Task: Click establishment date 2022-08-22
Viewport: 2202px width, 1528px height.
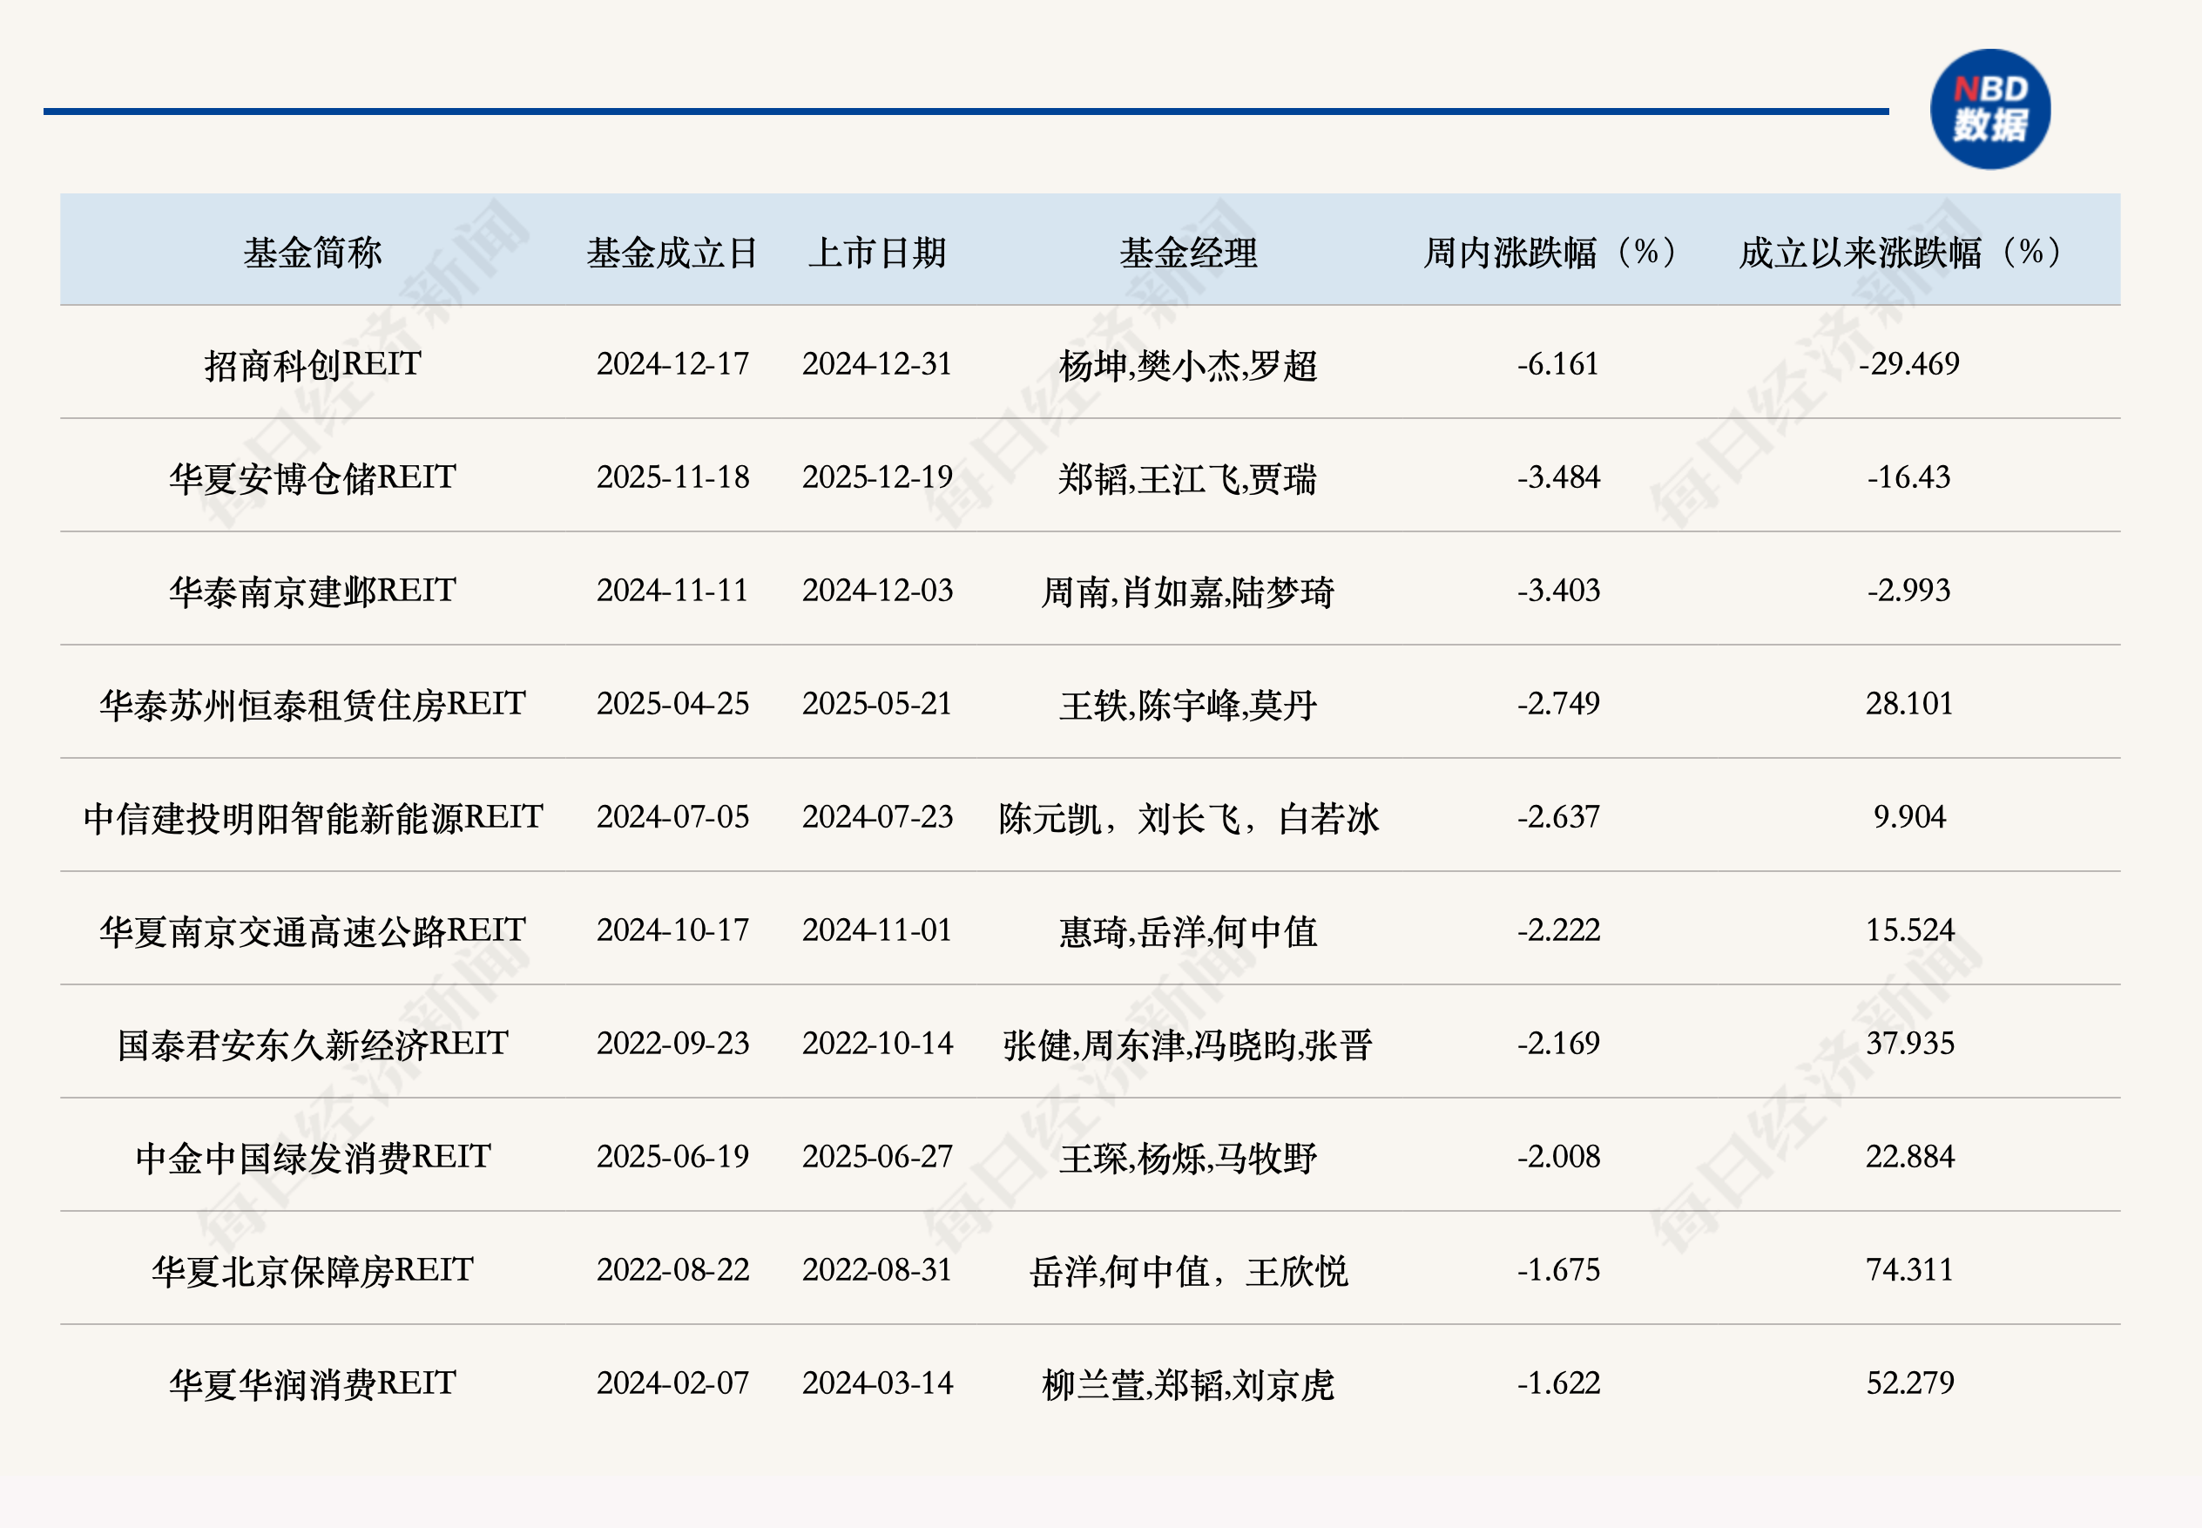Action: click(x=672, y=1269)
